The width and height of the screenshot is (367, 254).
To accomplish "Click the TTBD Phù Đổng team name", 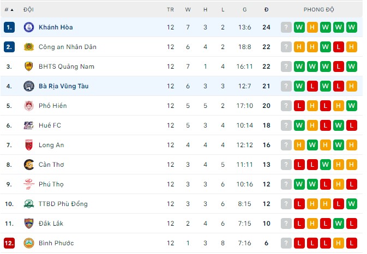I will tap(63, 204).
